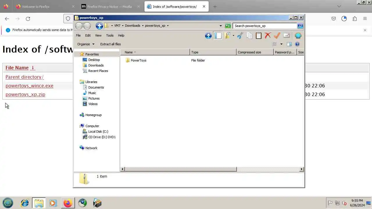Select Documents library
This screenshot has width=372, height=209.
tap(96, 87)
